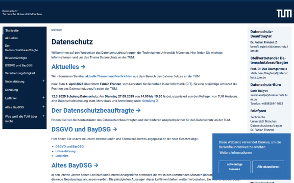The image size is (294, 183).
Task: Expand Unterstützung submenu with plus icon
Action: click(43, 81)
